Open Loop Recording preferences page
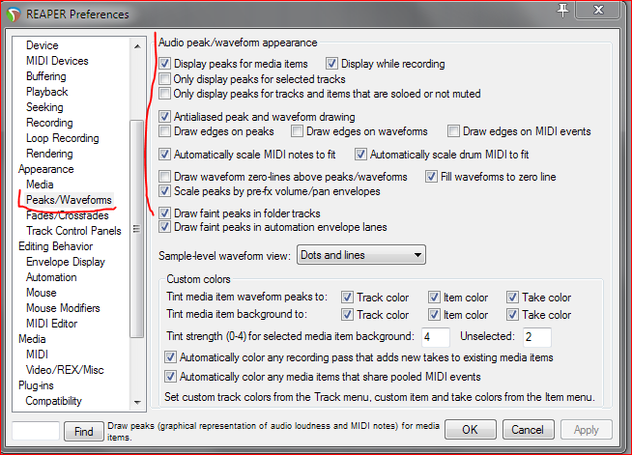Viewport: 632px width, 455px height. pos(63,138)
